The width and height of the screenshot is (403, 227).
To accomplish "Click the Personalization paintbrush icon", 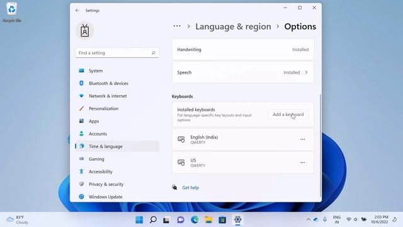I will click(x=81, y=108).
